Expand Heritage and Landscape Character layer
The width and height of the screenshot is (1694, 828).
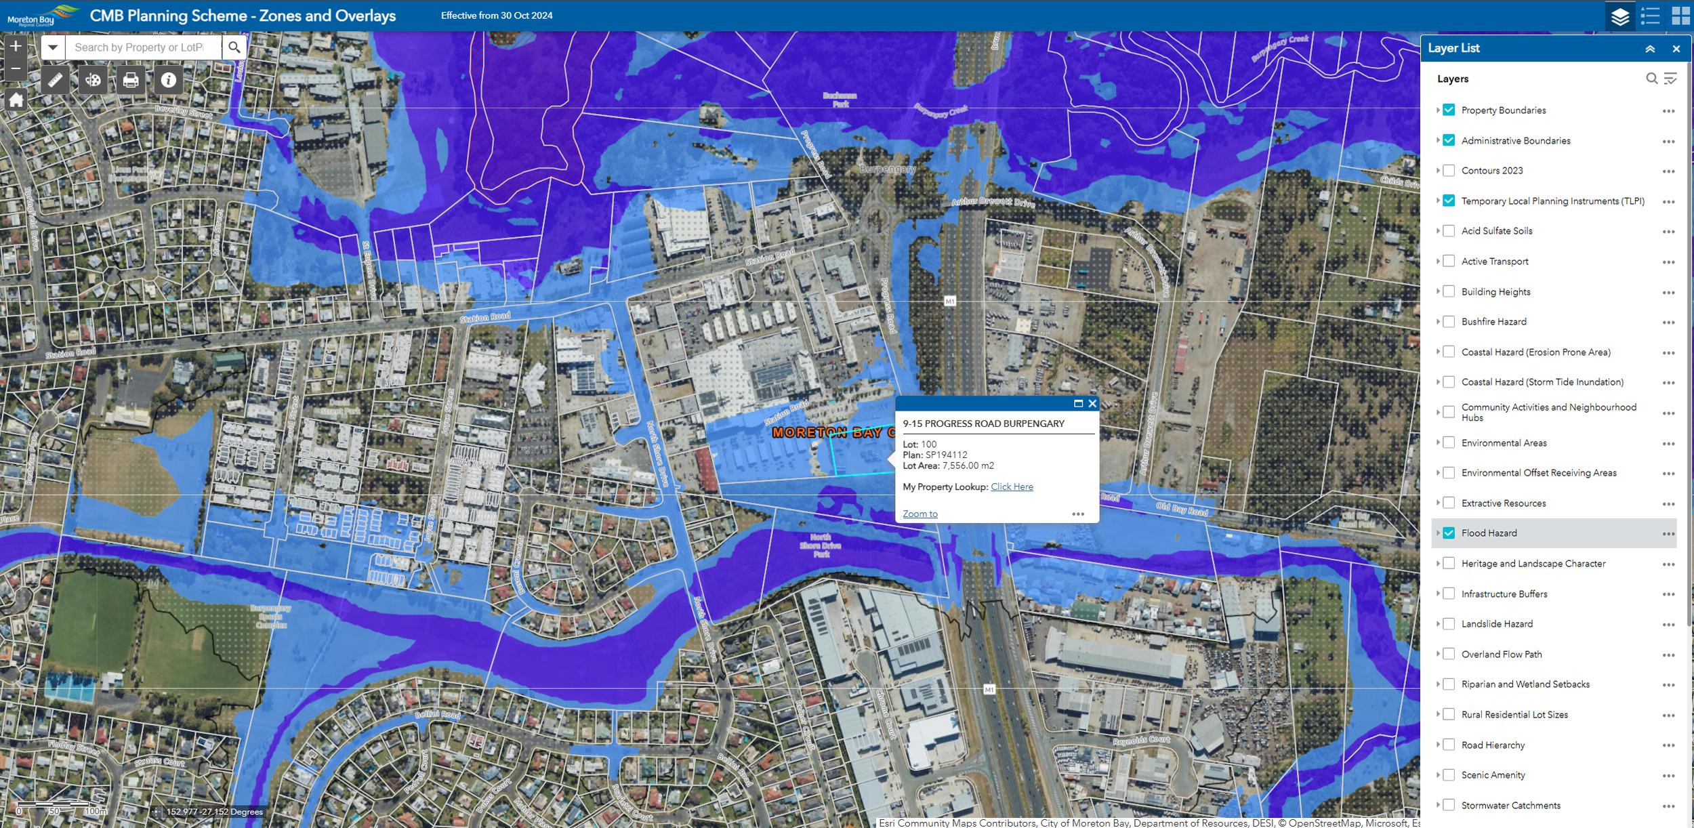1437,563
